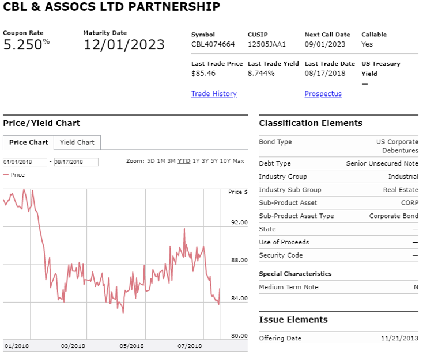Select the CUSIP value 12505JAA1
Screen dimensions: 423x352
click(266, 44)
